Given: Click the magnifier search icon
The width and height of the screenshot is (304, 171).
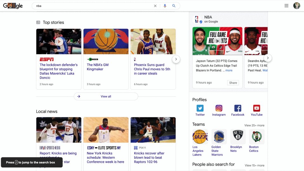Looking at the screenshot, I should pyautogui.click(x=174, y=6).
